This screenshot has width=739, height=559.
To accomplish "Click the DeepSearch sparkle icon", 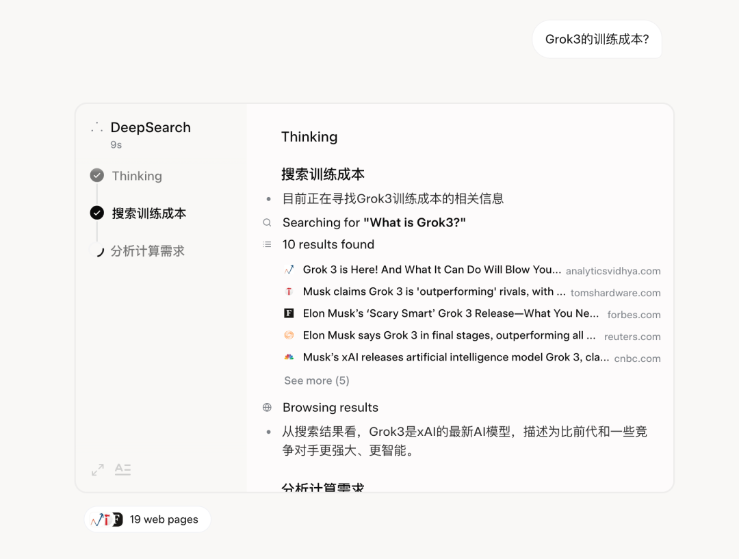I will [96, 126].
